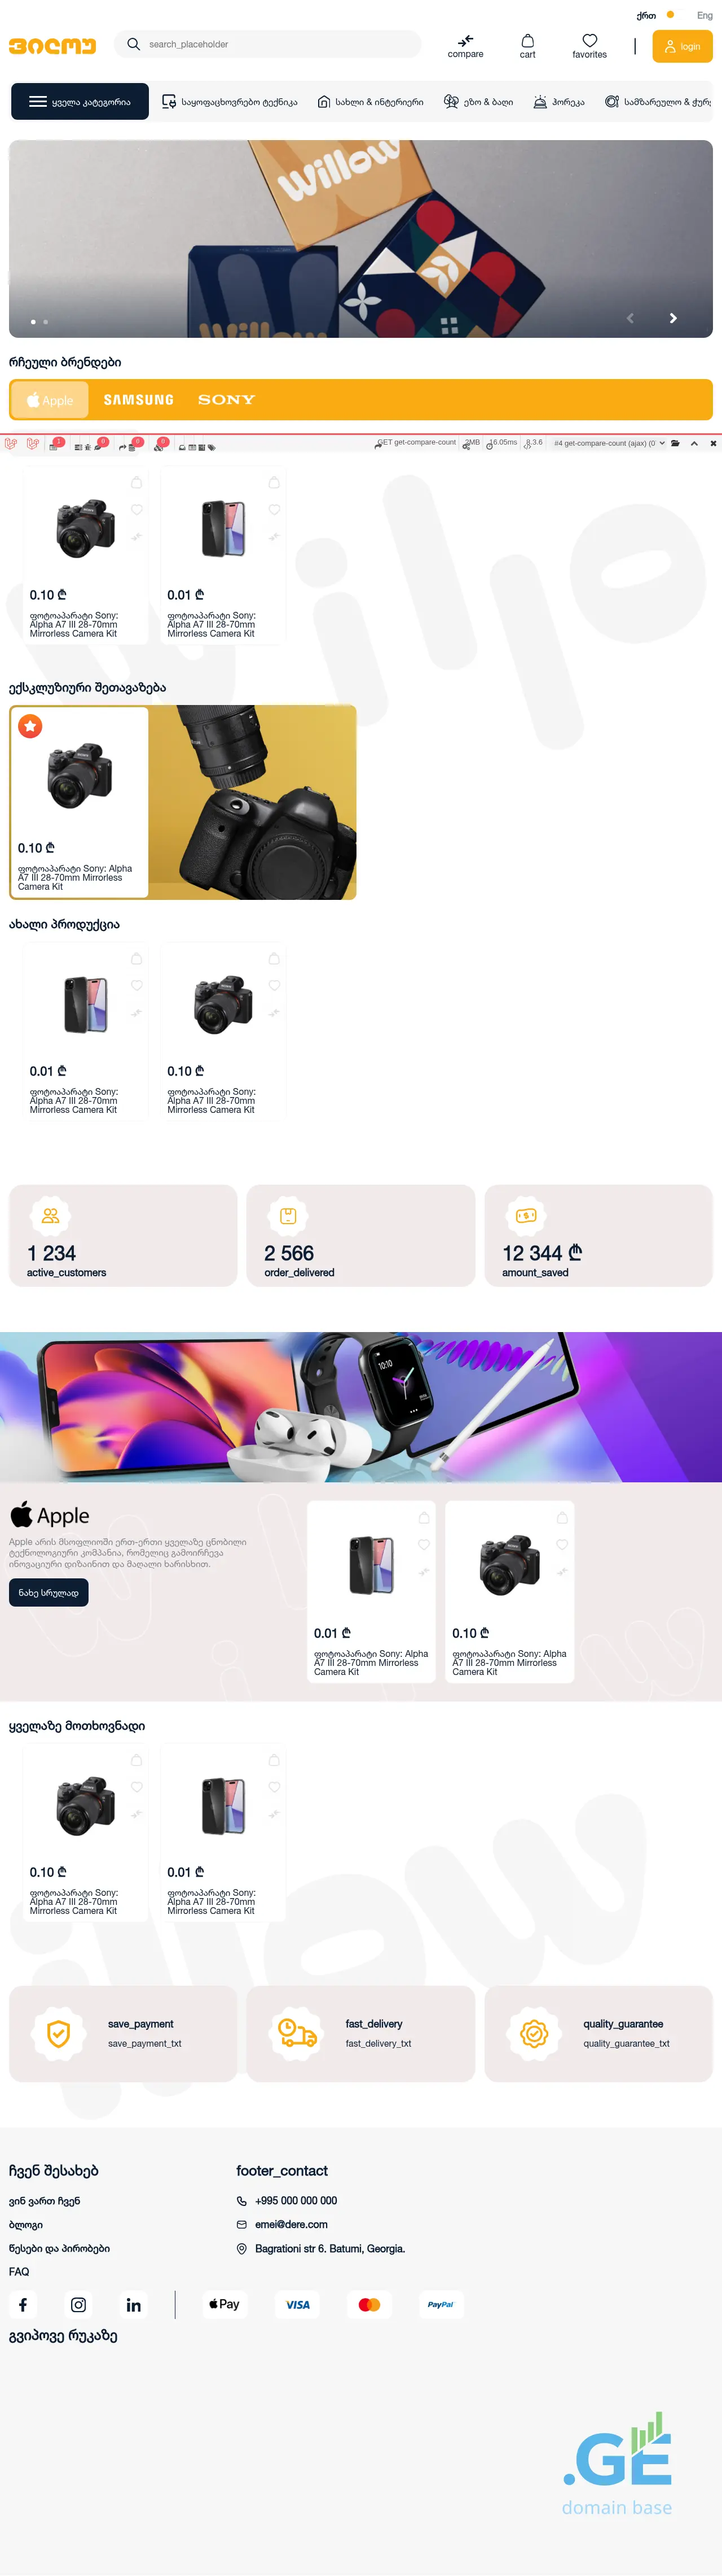Advance banner slider with next arrow
The image size is (722, 2576).
click(x=673, y=318)
